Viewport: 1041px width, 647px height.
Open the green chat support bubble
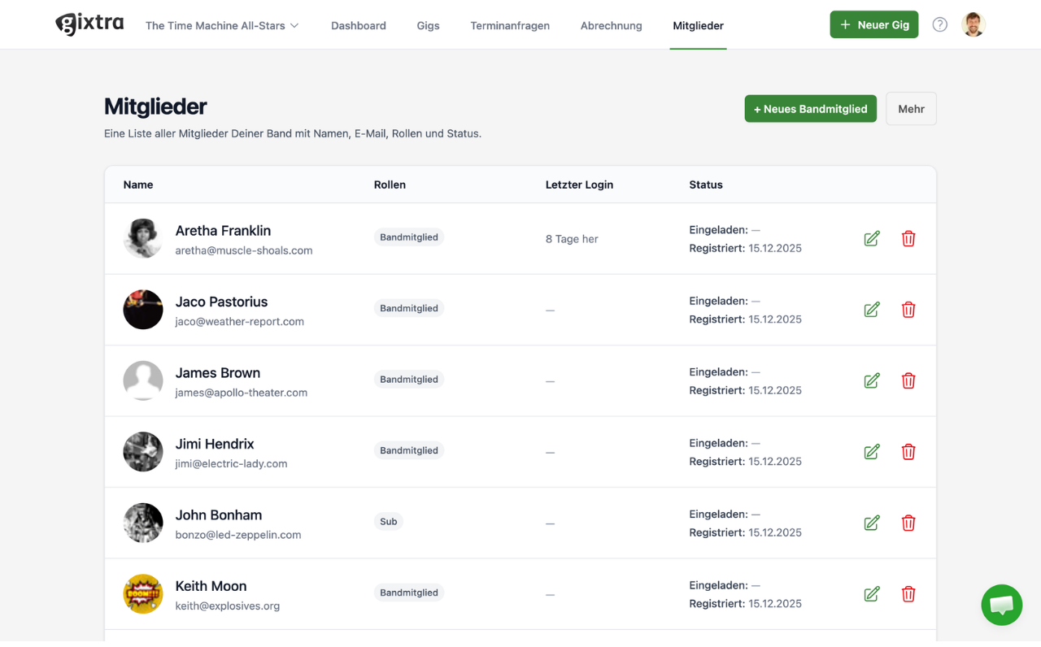tap(1001, 605)
